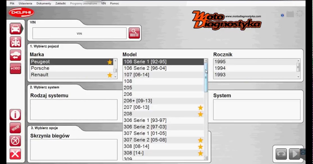
Task: Click the battery status icon
Action: point(290,14)
